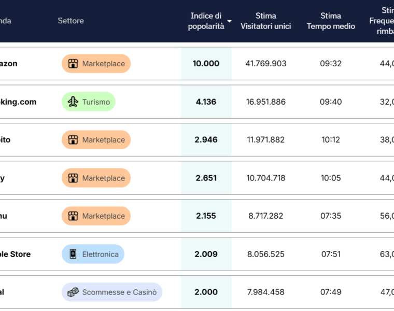Click the brand name ending in 'azon'
This screenshot has height=311, width=394.
coord(8,64)
